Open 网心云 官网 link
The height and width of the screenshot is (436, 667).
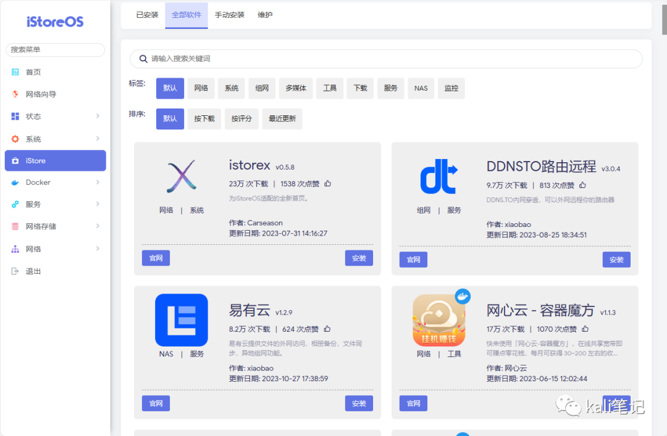pyautogui.click(x=413, y=403)
